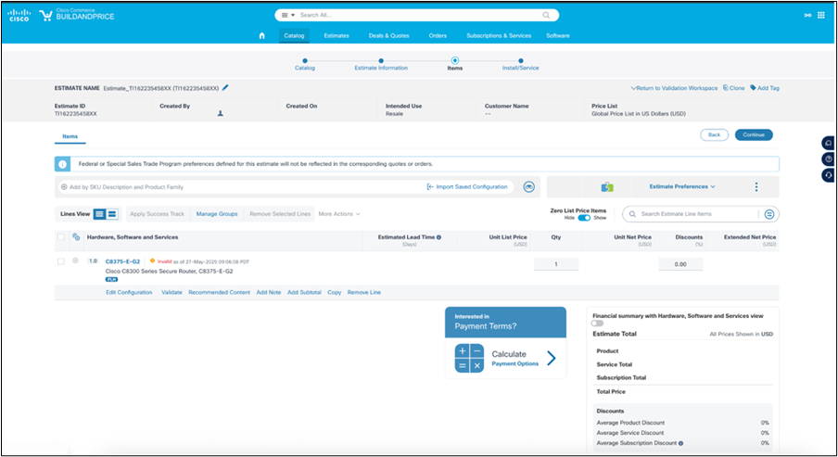Click the Cisco logo
838x457 pixels.
click(19, 15)
